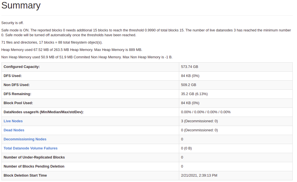This screenshot has width=297, height=182.
Task: Click the Number of Blocks Pending Deletion label
Action: (x=34, y=166)
